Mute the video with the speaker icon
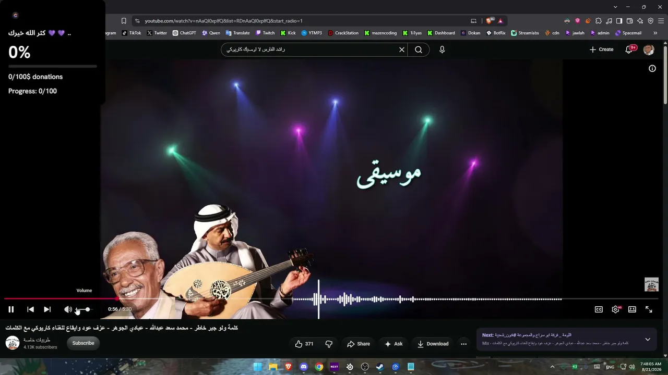Viewport: 668px width, 375px height. [68, 309]
